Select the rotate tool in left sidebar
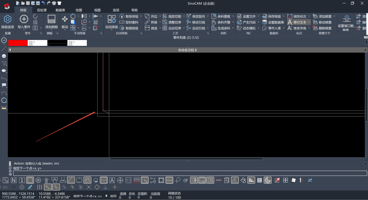 (x=4, y=100)
